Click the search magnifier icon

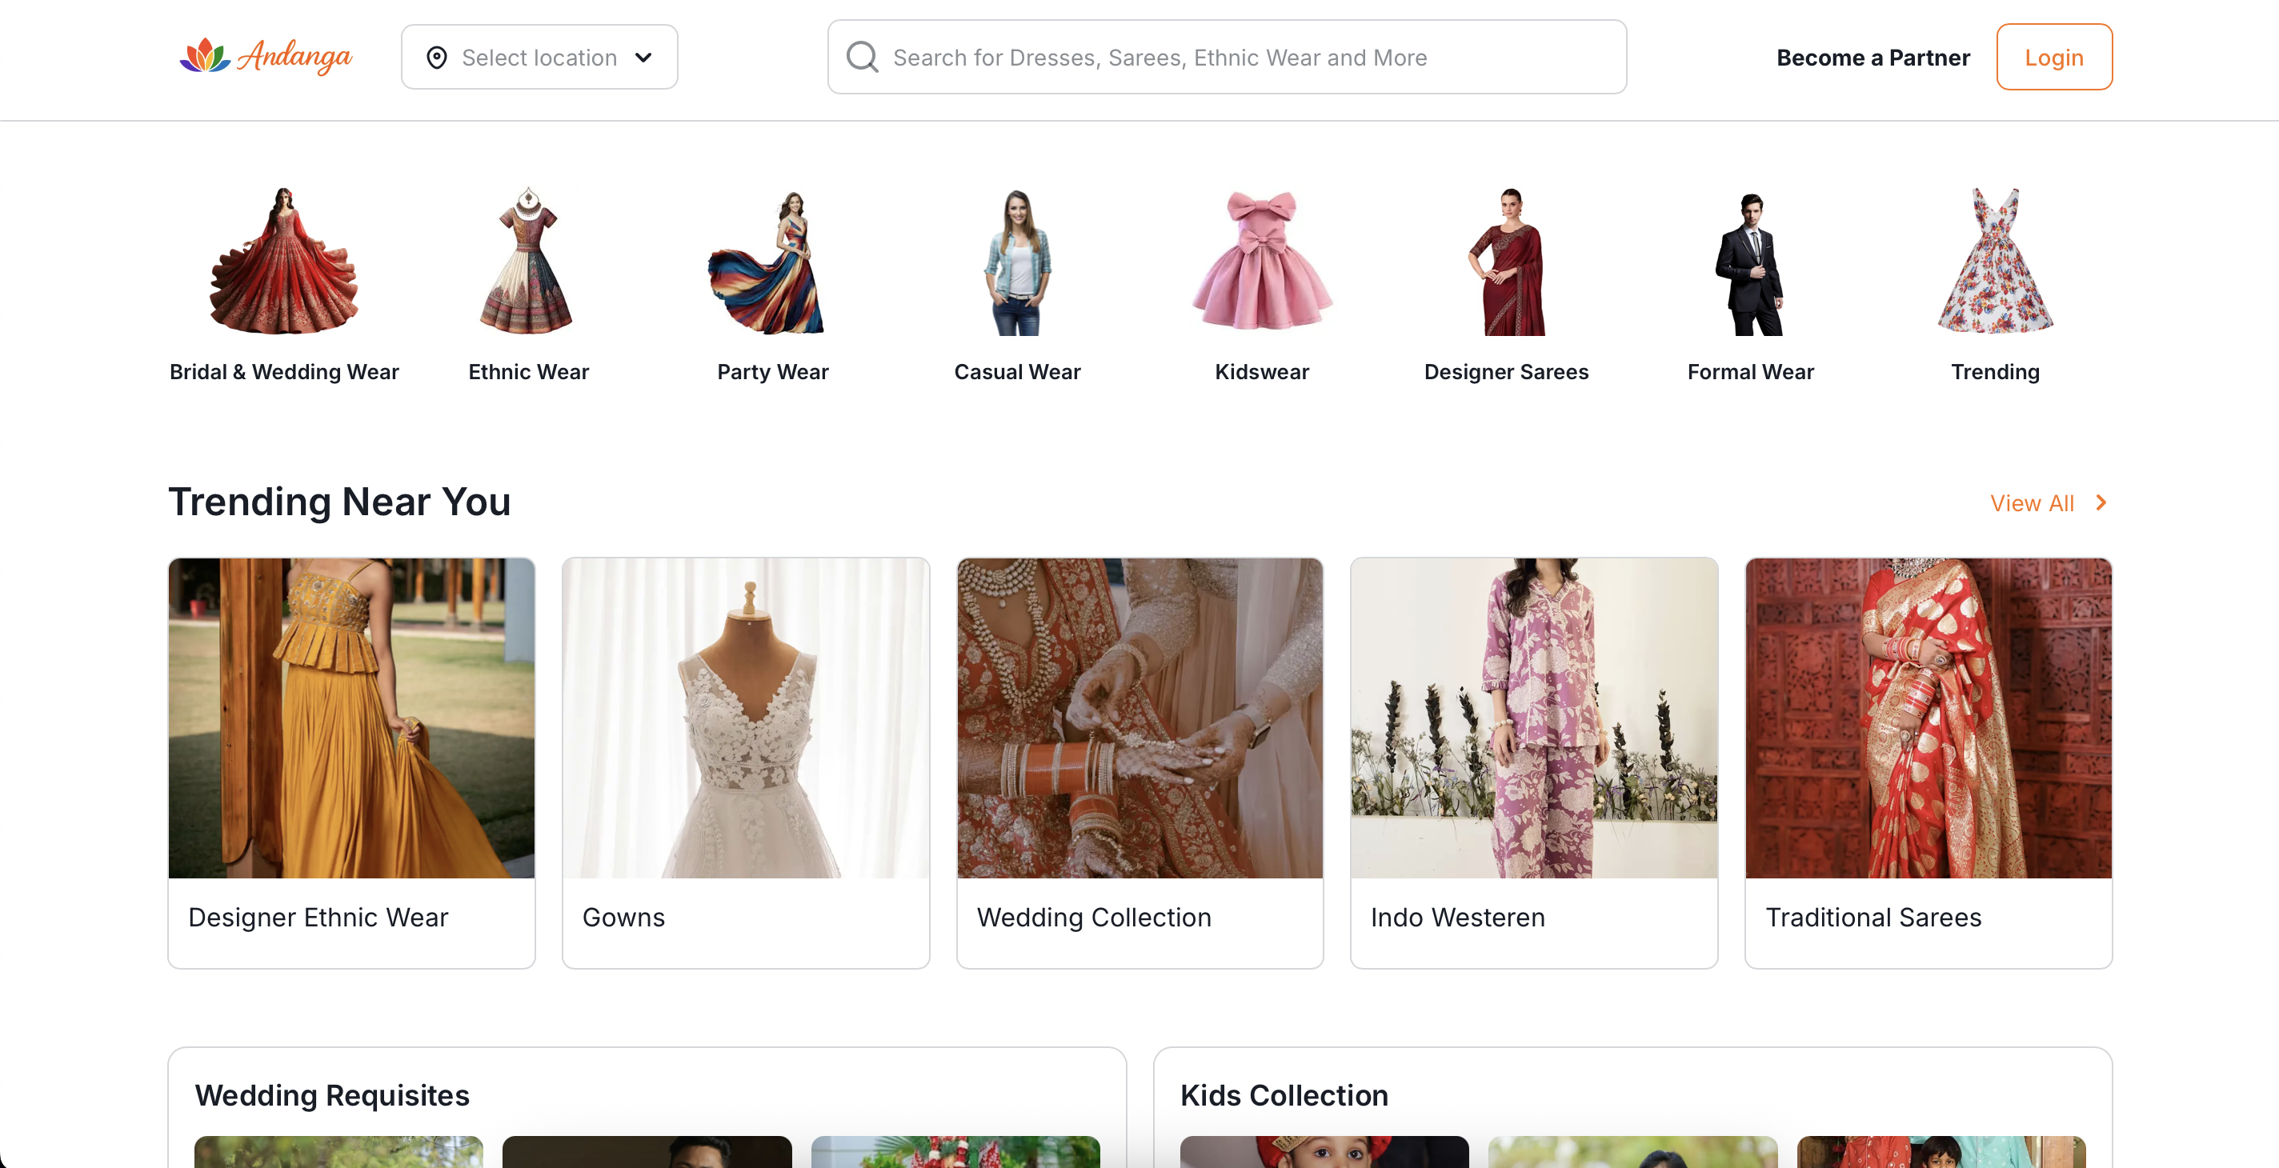pyautogui.click(x=862, y=57)
